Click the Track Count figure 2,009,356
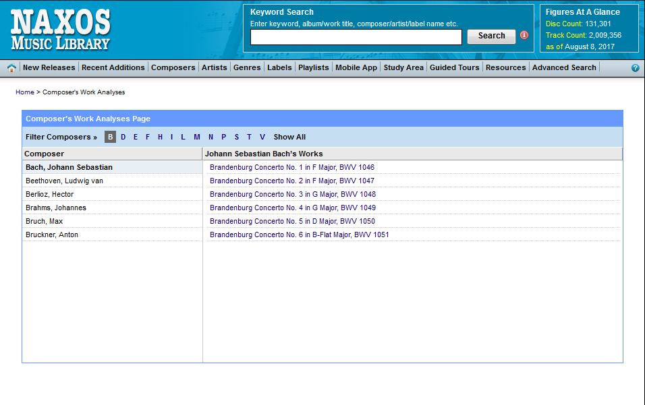Screen dimensions: 645x405 coord(605,35)
